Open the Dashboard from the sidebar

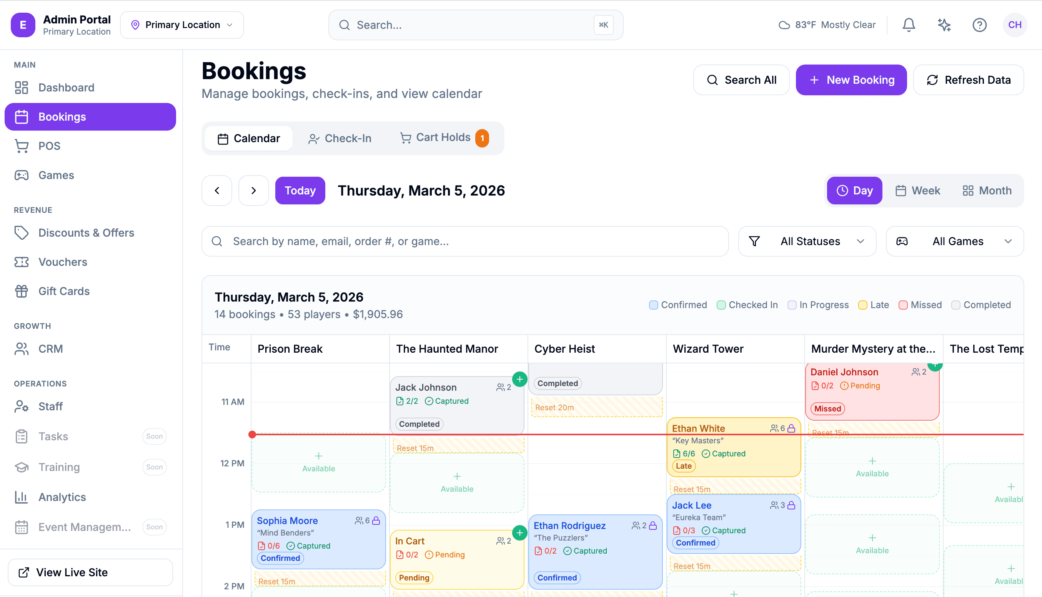[x=66, y=87]
